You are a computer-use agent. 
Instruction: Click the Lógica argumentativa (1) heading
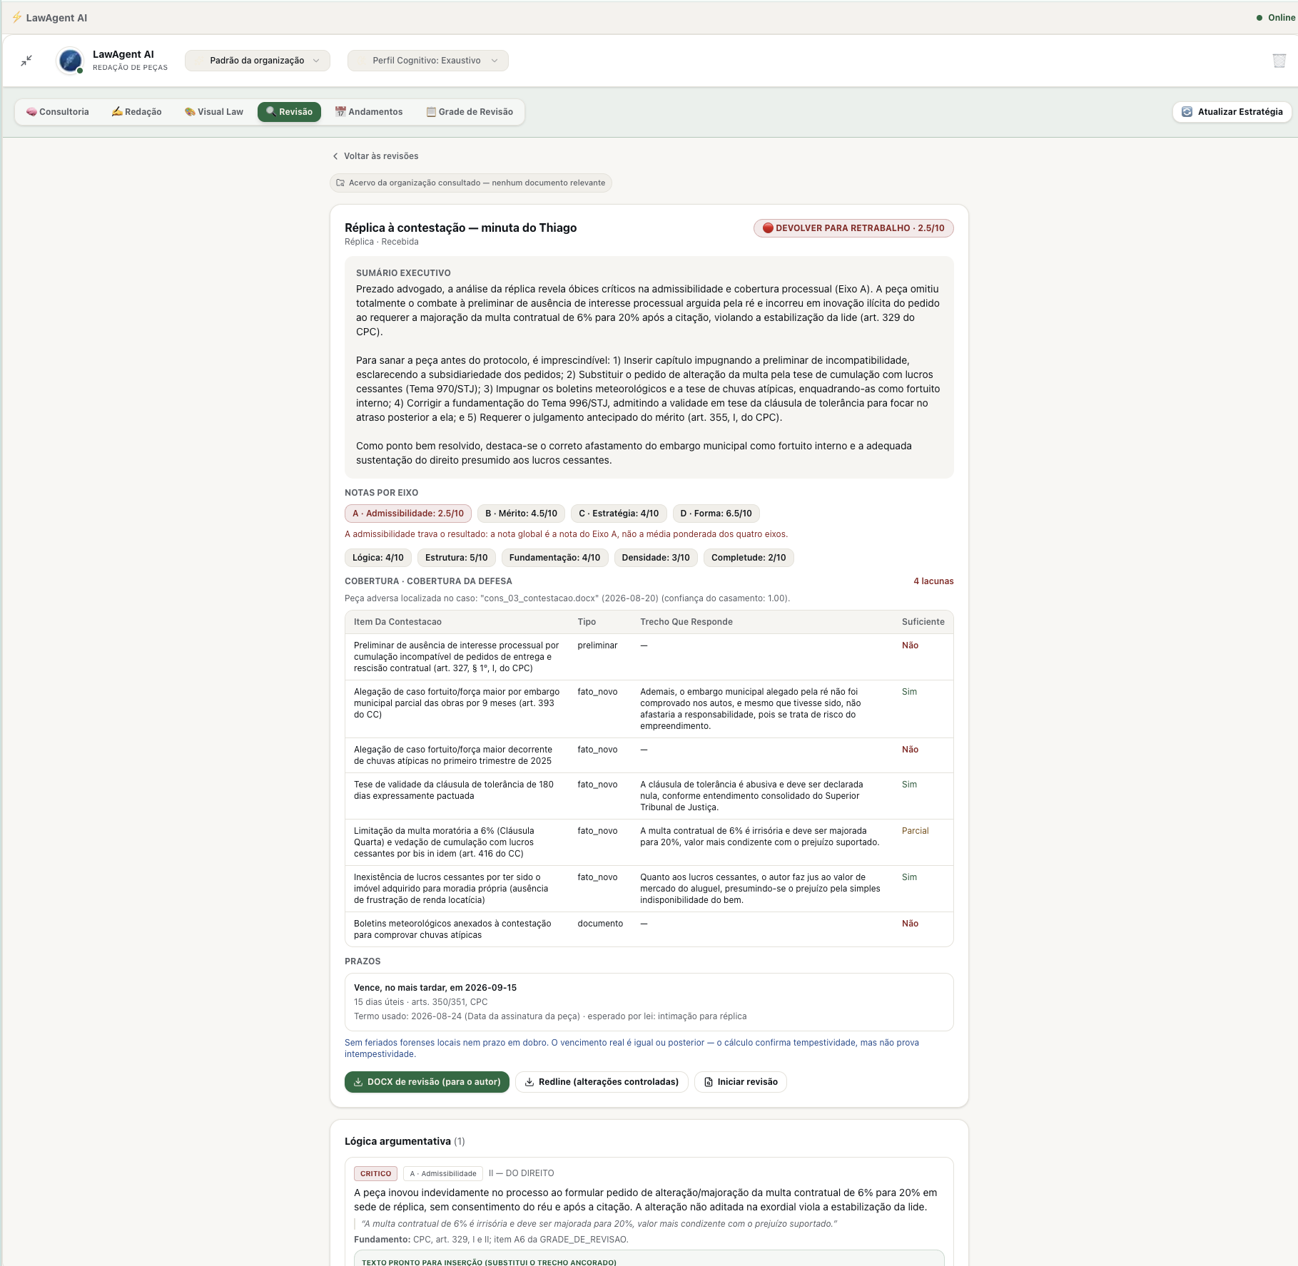click(x=405, y=1141)
